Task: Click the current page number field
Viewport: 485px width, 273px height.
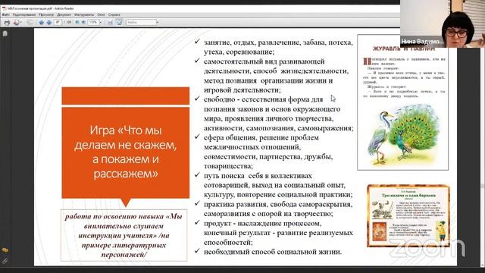Action: (58, 22)
